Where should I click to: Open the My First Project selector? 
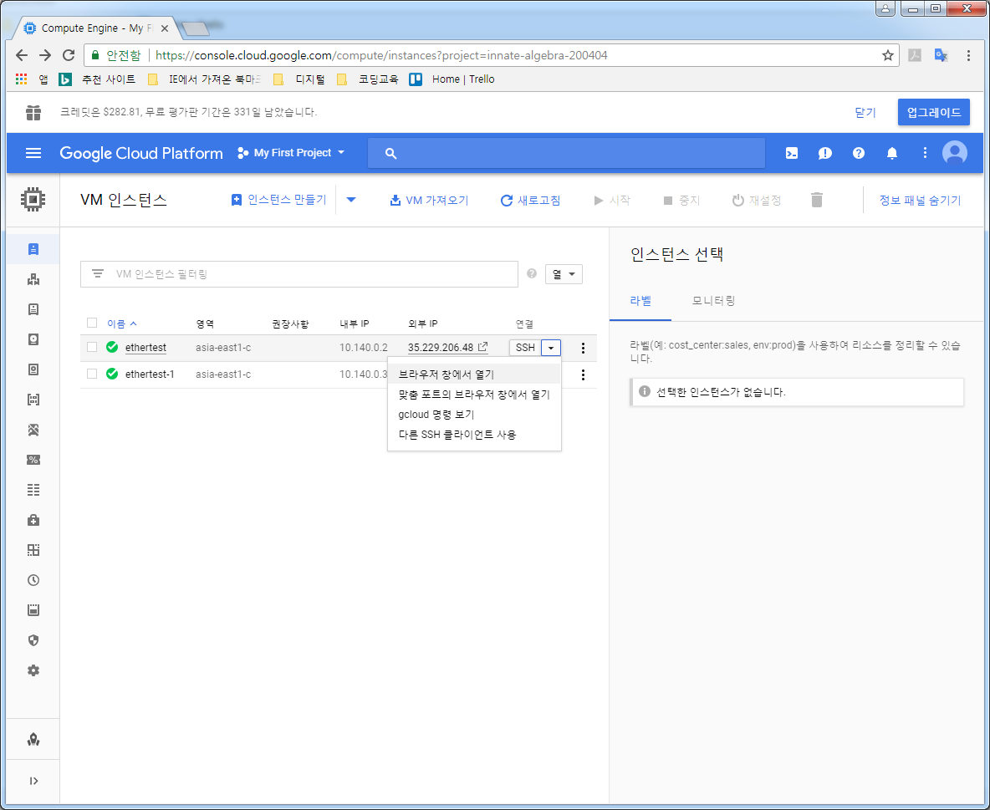(x=291, y=153)
